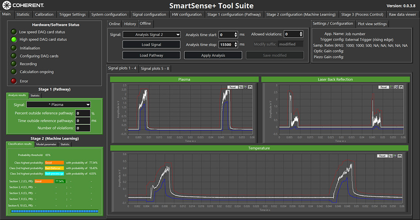Choose the zoom tool on Temperature plot

396,156
